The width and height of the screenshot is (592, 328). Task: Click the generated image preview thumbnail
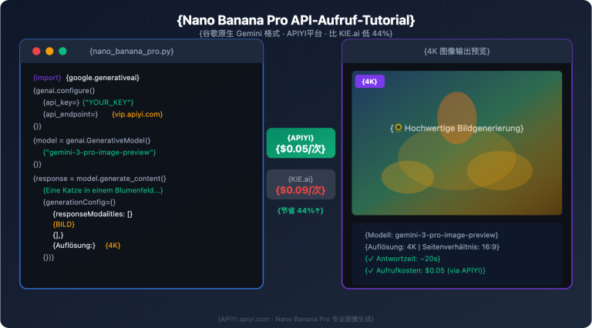(x=457, y=143)
